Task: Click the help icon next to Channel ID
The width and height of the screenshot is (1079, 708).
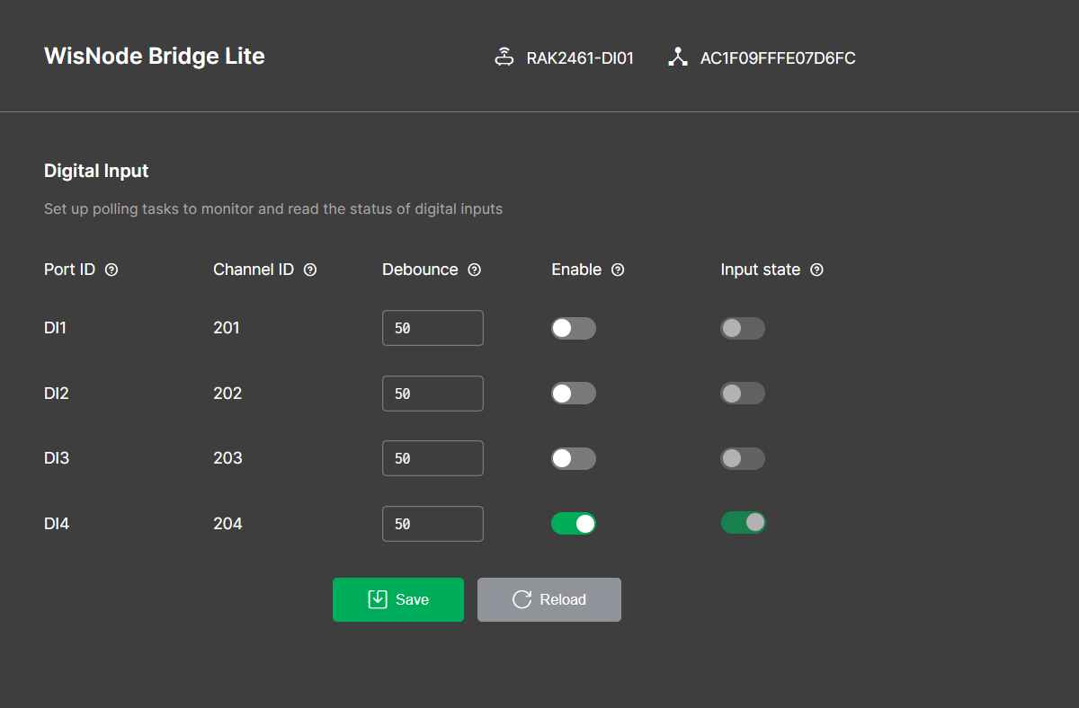Action: (x=310, y=270)
